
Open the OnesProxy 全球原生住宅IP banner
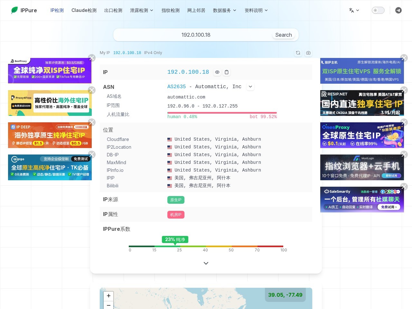pos(362,135)
